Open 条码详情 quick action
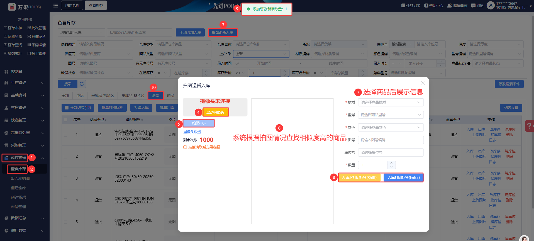The width and height of the screenshot is (534, 241). coord(36,45)
